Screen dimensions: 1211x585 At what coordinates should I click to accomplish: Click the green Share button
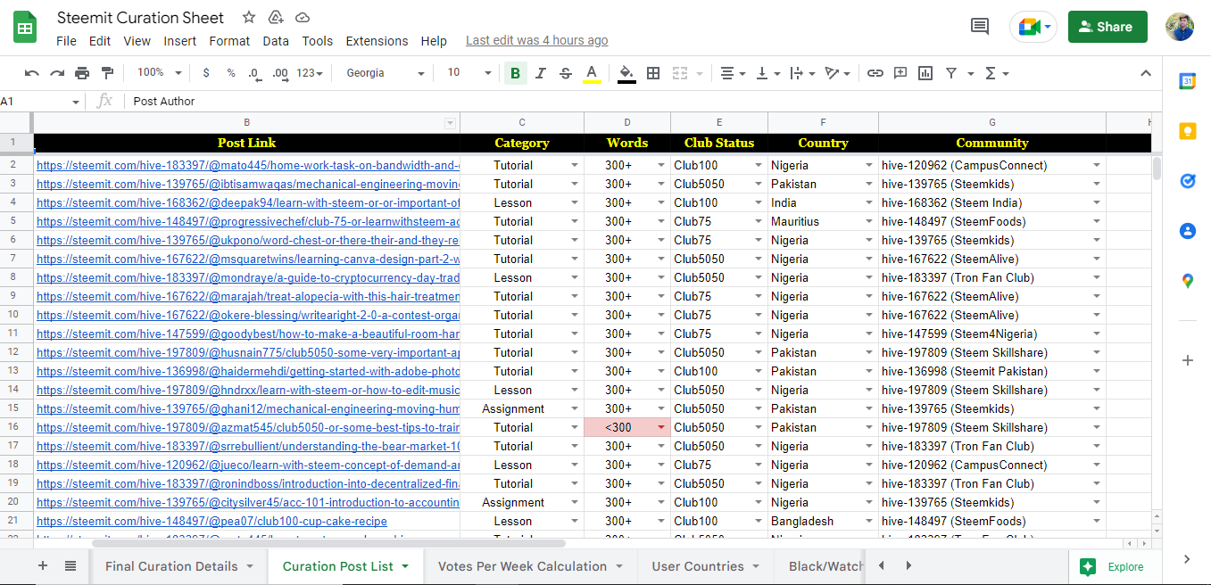pos(1107,27)
